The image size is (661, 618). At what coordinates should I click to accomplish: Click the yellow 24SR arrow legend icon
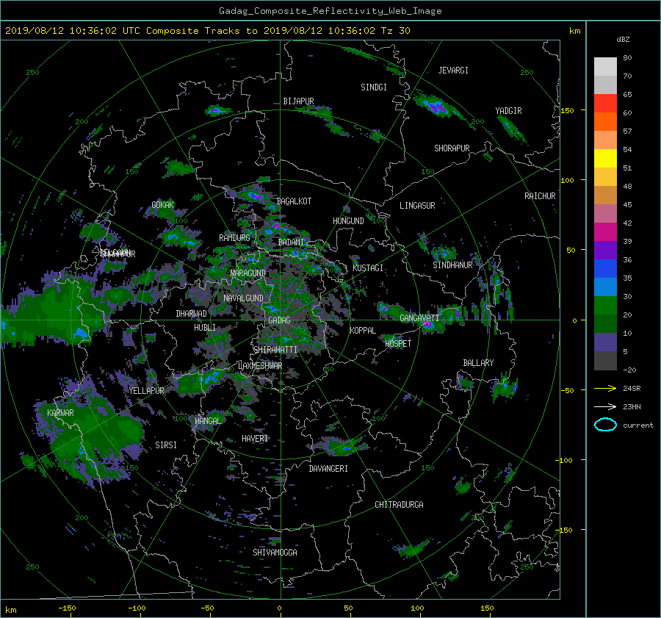tap(605, 389)
